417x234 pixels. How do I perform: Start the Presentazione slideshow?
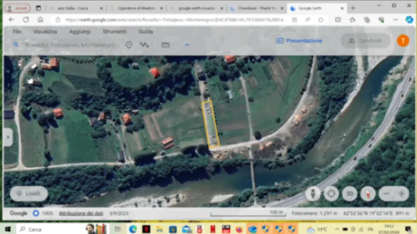[x=299, y=40]
